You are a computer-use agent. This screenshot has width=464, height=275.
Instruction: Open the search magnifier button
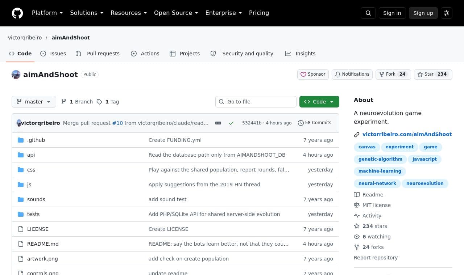tap(368, 13)
